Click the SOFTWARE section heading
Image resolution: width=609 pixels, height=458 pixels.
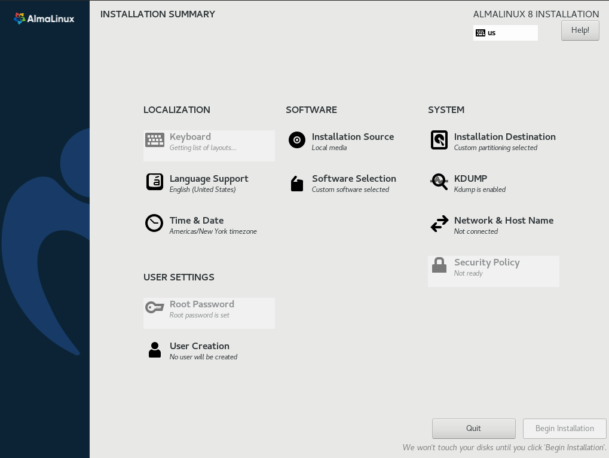coord(311,110)
